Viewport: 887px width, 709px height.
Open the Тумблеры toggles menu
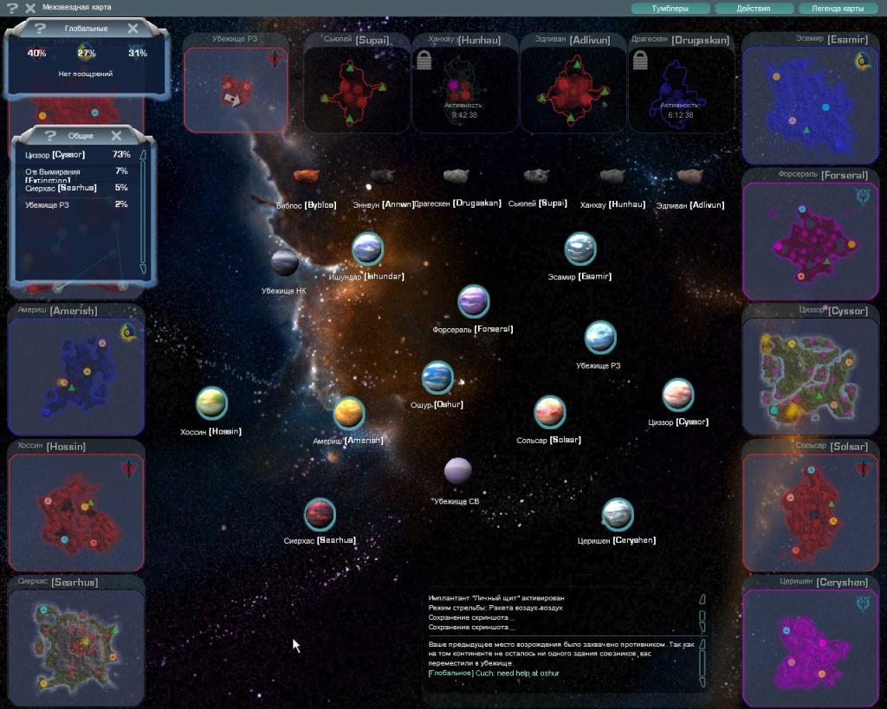(670, 9)
